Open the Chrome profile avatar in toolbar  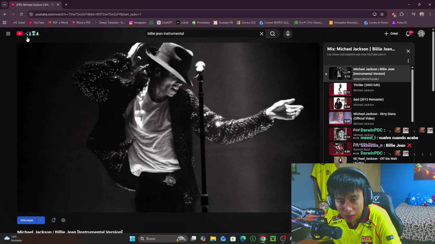click(x=422, y=14)
